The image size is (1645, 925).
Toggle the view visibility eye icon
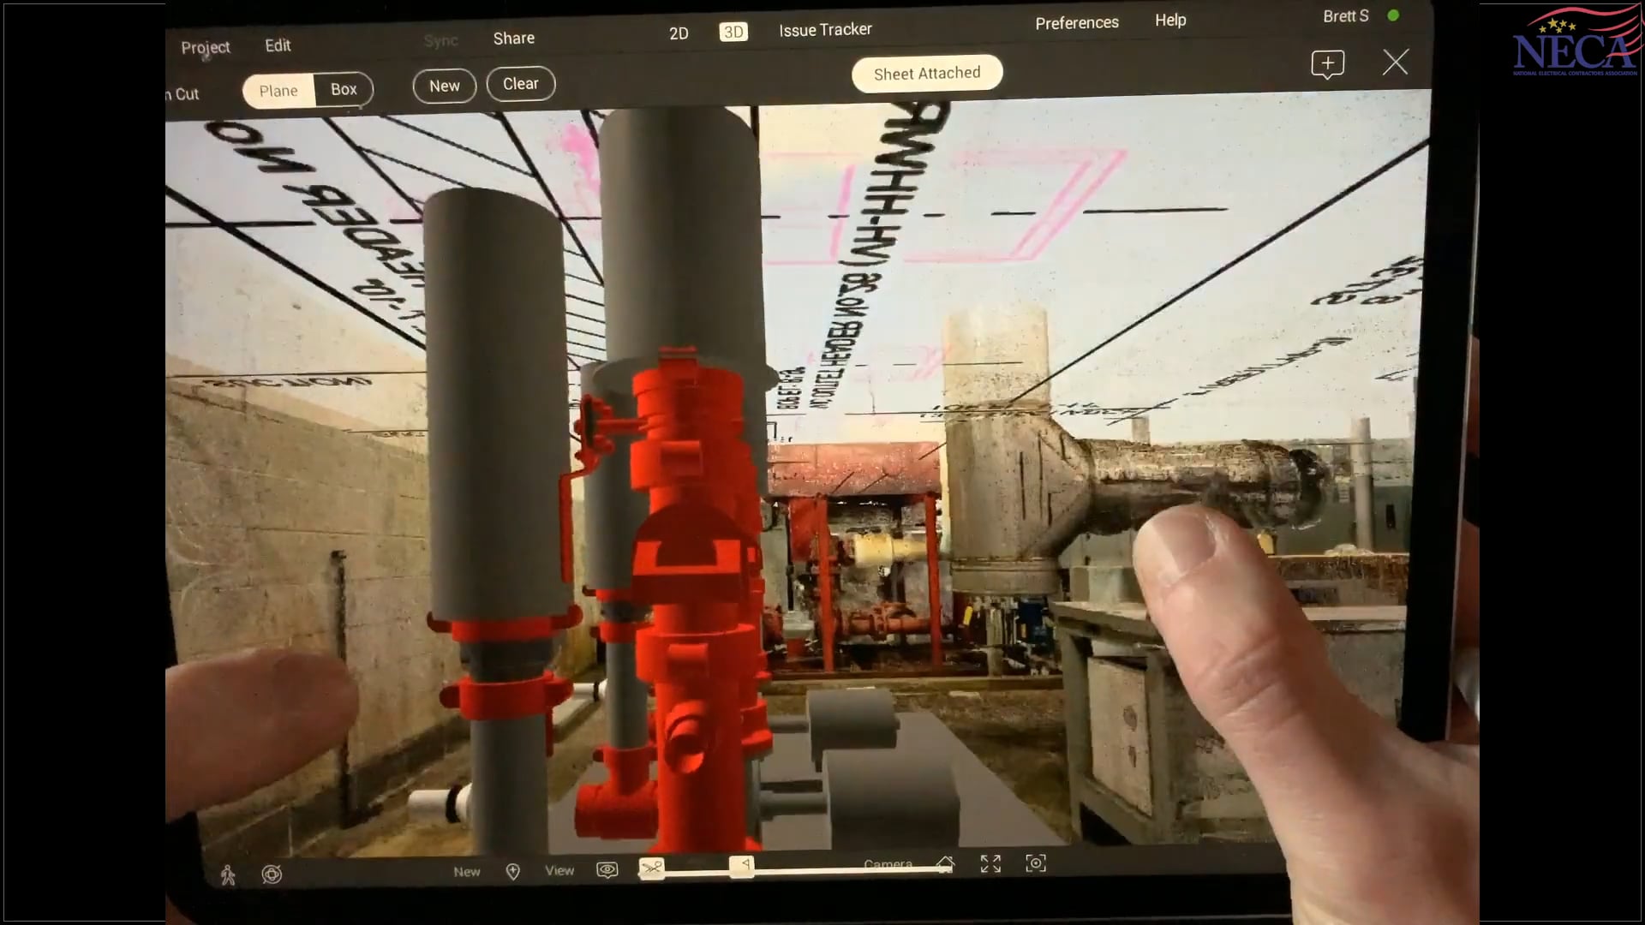607,870
